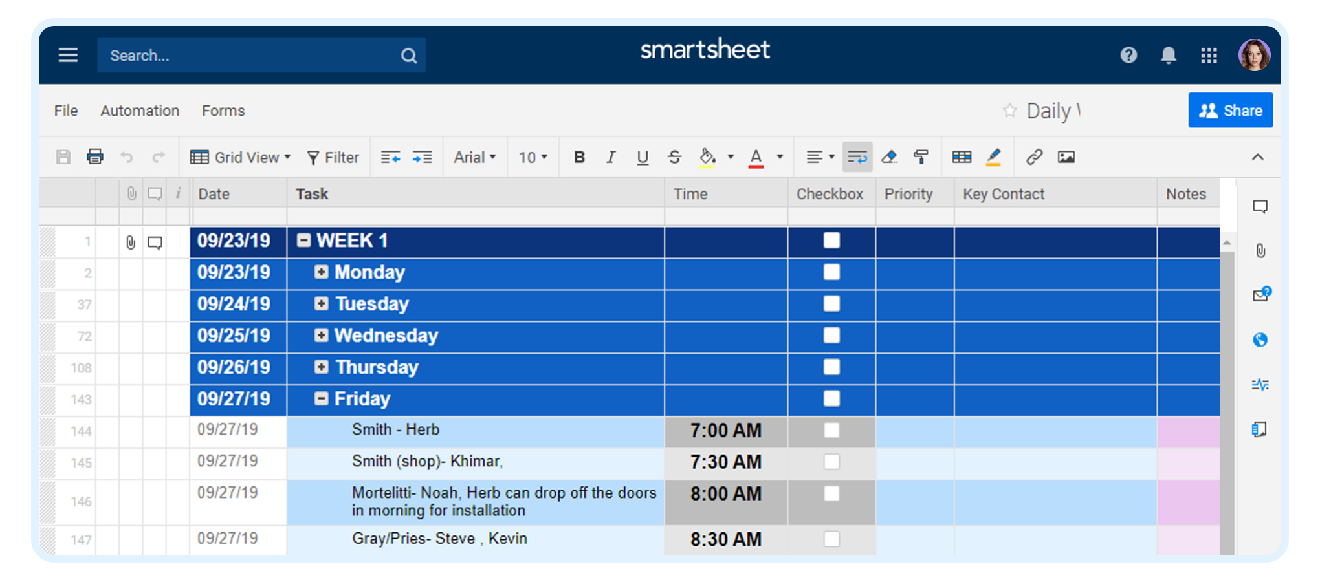
Task: Click the background fill color bucket
Action: point(707,157)
